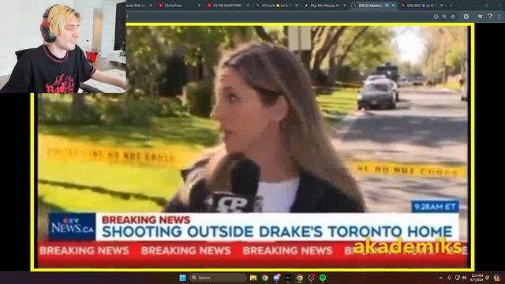Close the (7) YouTube tab
This screenshot has width=505, height=284.
point(200,6)
